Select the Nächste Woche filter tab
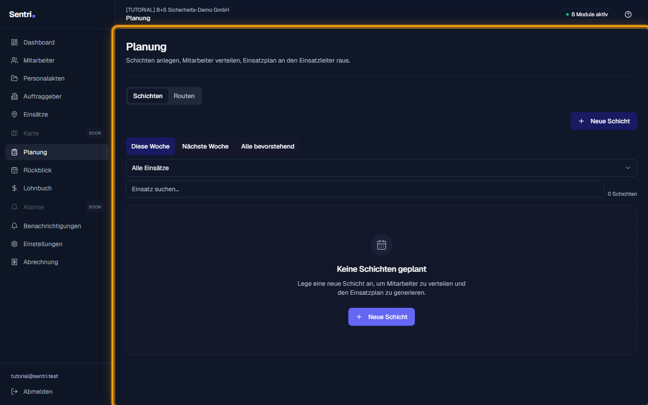 [205, 146]
